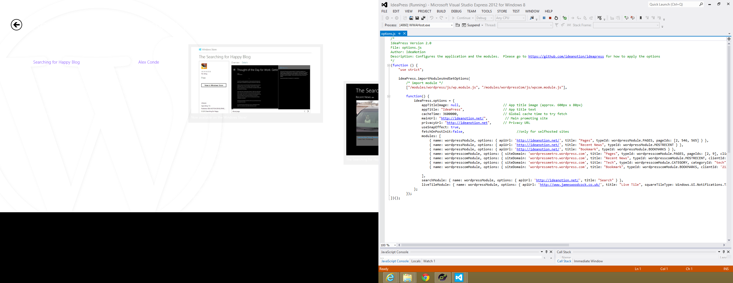Open the Alex Conde link in the app
The height and width of the screenshot is (283, 733).
click(x=148, y=62)
